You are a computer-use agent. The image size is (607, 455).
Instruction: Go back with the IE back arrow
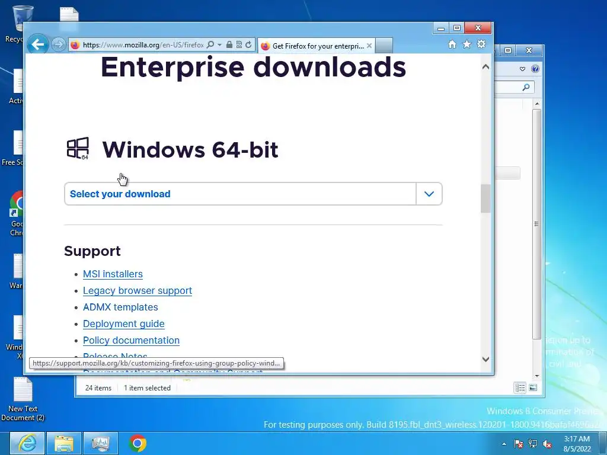[37, 45]
